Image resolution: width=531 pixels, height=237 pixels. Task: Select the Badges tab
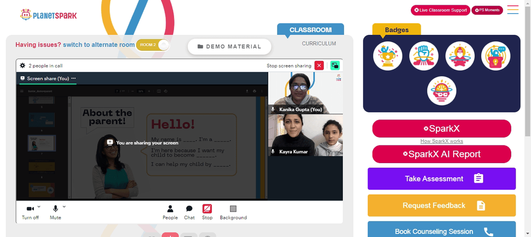point(397,30)
